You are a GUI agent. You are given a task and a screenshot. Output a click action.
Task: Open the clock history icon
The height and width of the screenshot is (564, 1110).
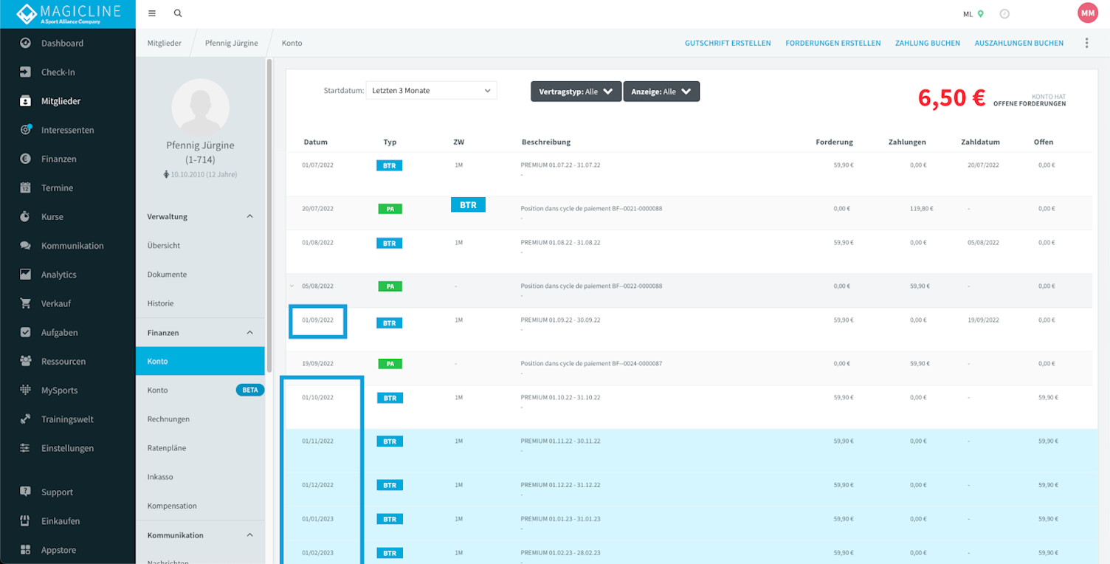(x=1004, y=14)
